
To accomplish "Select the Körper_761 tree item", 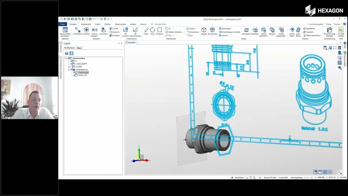I will tap(83, 75).
